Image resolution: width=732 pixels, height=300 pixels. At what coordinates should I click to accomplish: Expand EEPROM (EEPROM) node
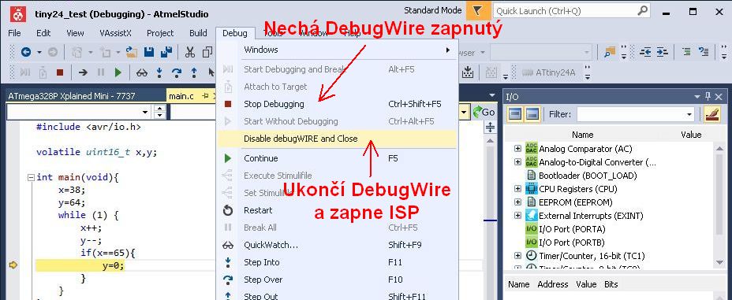517,202
